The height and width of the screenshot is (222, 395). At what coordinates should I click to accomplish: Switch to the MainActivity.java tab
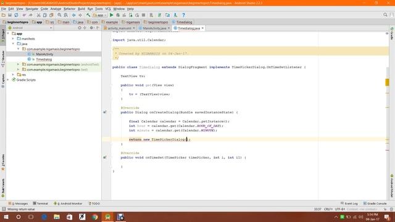pyautogui.click(x=154, y=28)
